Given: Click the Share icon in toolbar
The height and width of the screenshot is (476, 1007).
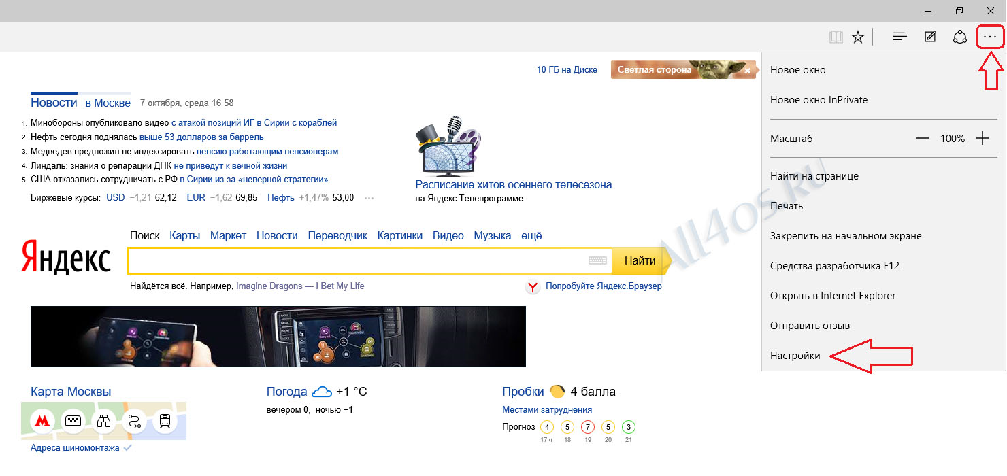Looking at the screenshot, I should click(960, 37).
